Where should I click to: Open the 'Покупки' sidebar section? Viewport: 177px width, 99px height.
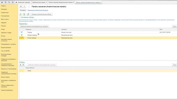(x=3, y=26)
